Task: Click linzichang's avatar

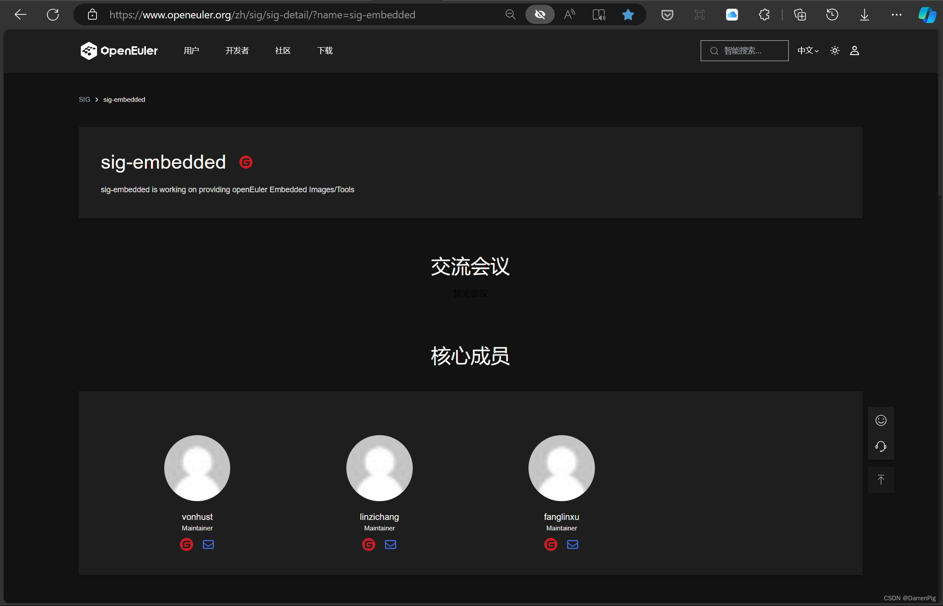Action: coord(379,468)
